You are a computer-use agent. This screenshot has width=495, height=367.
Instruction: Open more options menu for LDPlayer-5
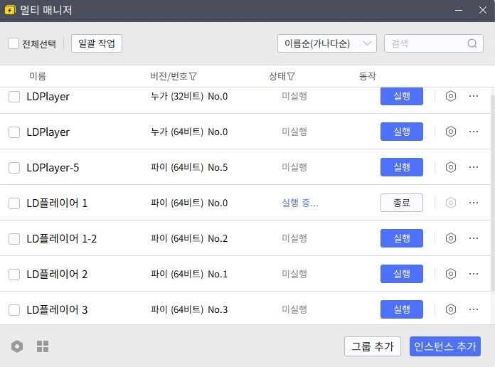(x=474, y=167)
